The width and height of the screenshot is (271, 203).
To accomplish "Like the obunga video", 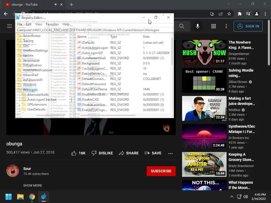I will [78, 153].
